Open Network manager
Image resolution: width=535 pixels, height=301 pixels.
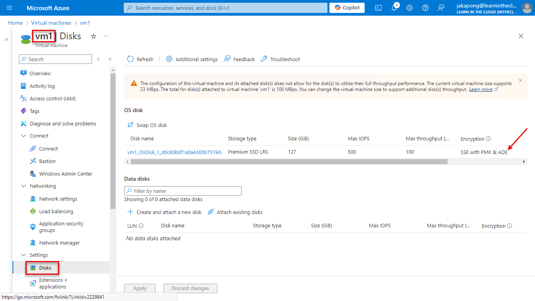click(x=59, y=243)
